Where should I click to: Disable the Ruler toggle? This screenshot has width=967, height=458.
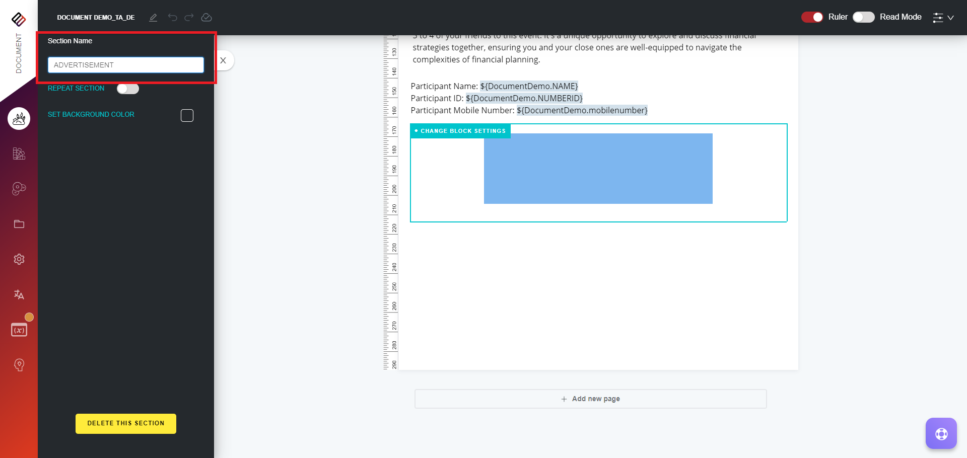[x=812, y=17]
